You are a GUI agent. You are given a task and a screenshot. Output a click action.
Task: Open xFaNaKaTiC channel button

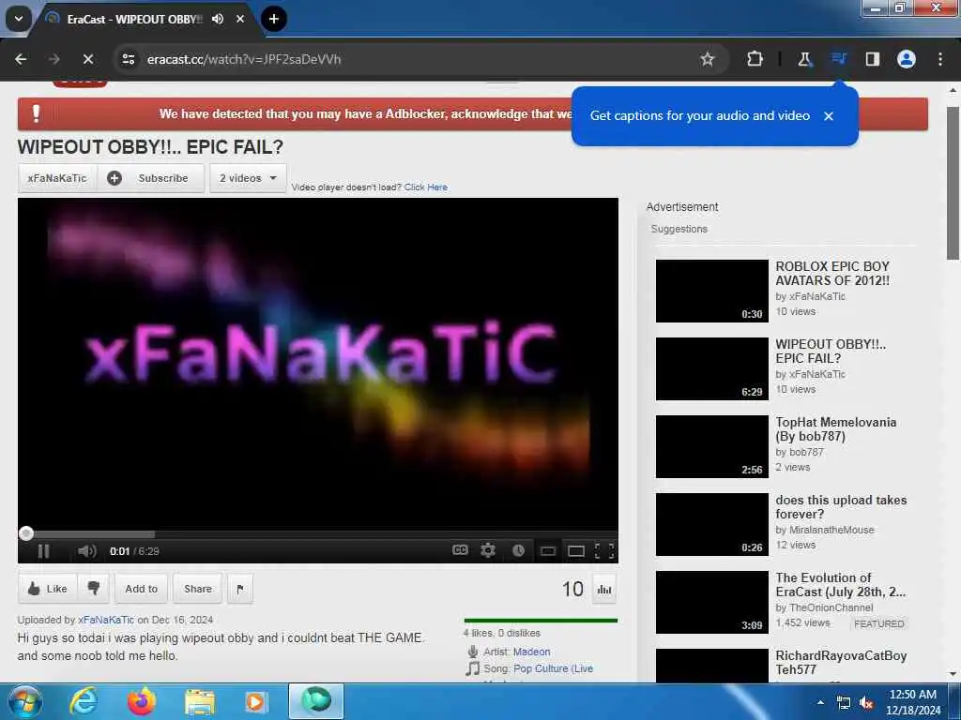pyautogui.click(x=57, y=178)
